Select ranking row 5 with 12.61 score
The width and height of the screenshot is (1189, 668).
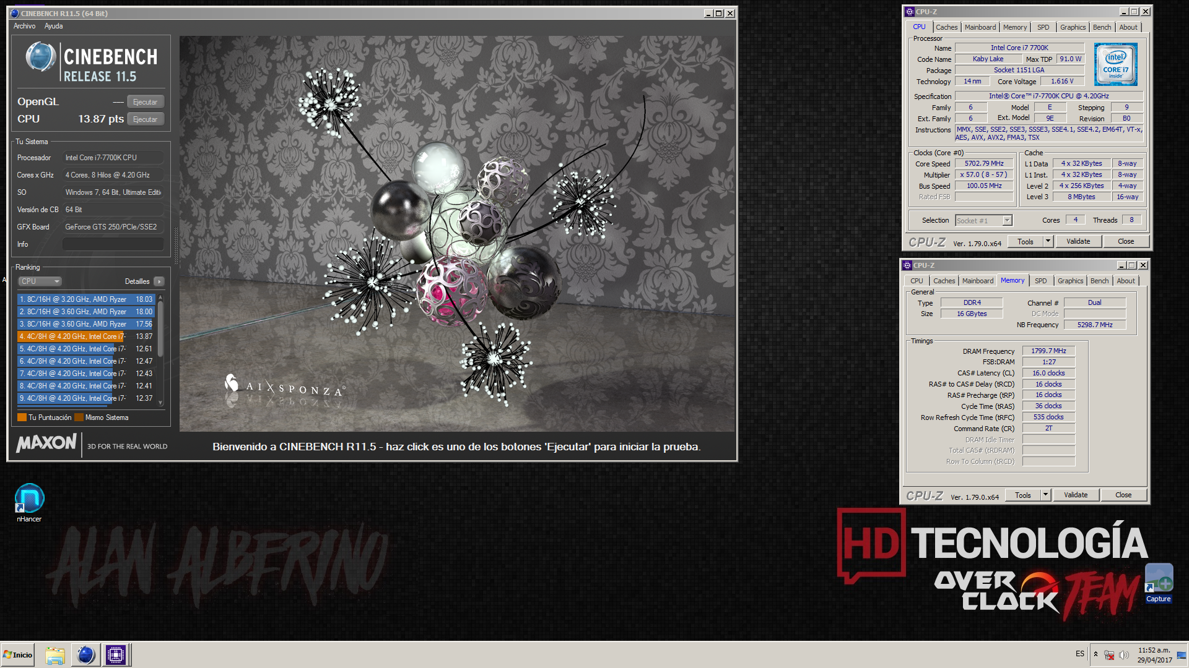tap(86, 349)
